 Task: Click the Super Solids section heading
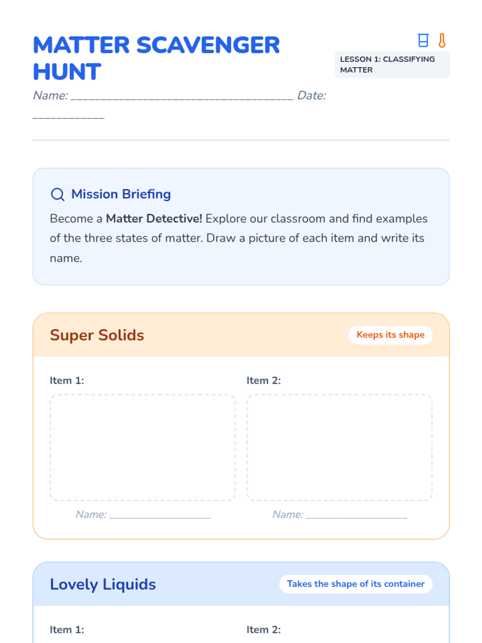point(97,335)
